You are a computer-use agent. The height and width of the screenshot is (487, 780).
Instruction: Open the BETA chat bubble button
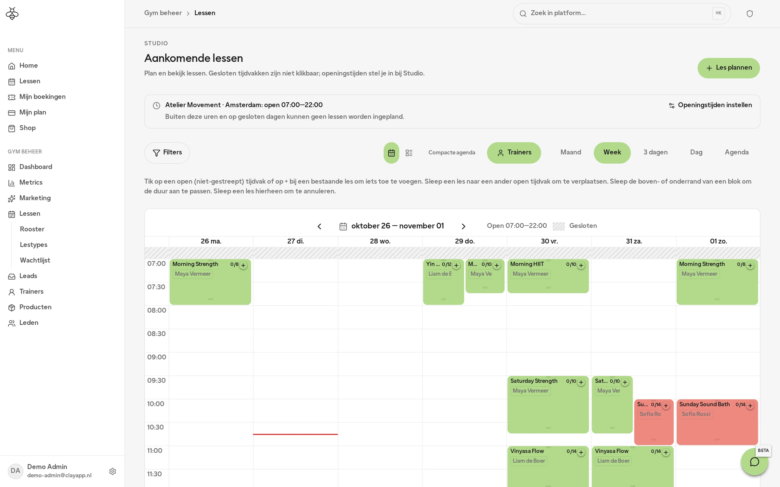[x=754, y=462]
